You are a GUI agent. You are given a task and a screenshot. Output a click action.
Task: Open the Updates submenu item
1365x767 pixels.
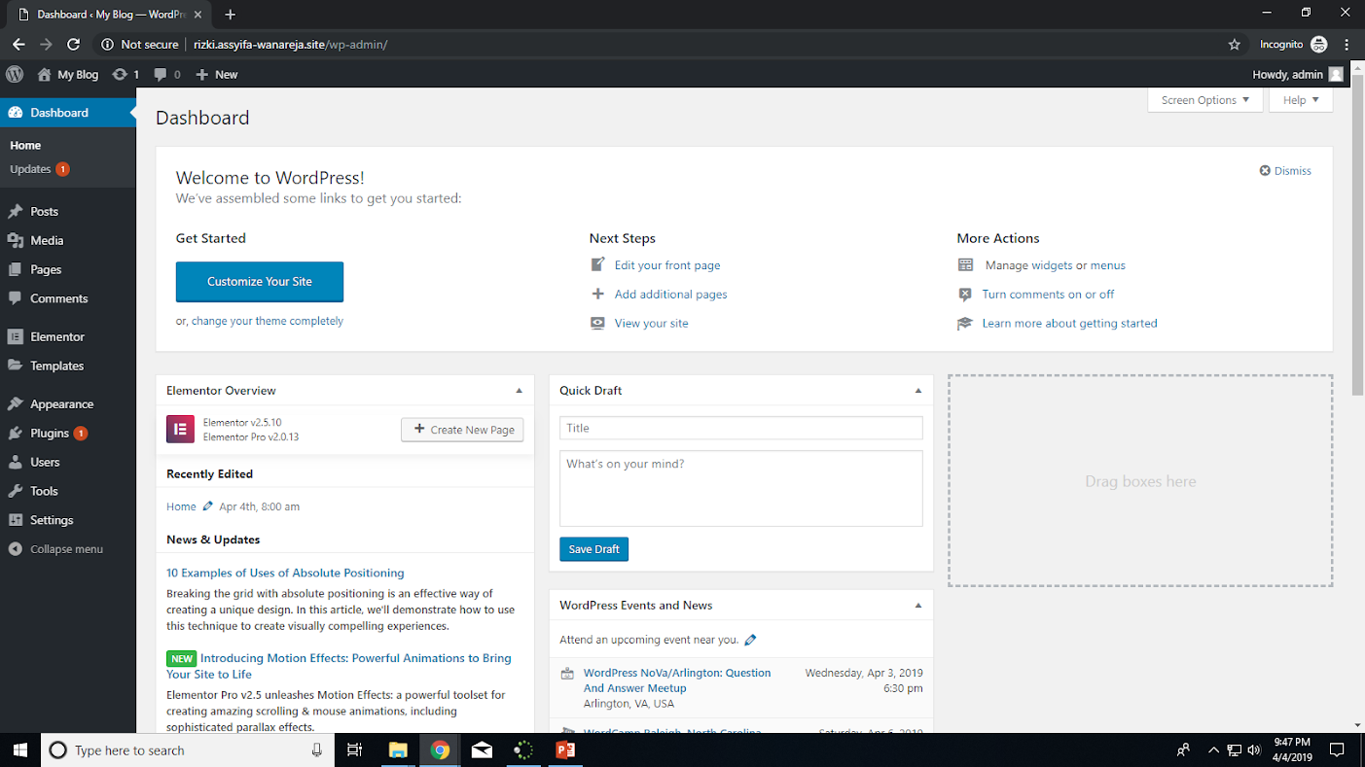tap(30, 169)
